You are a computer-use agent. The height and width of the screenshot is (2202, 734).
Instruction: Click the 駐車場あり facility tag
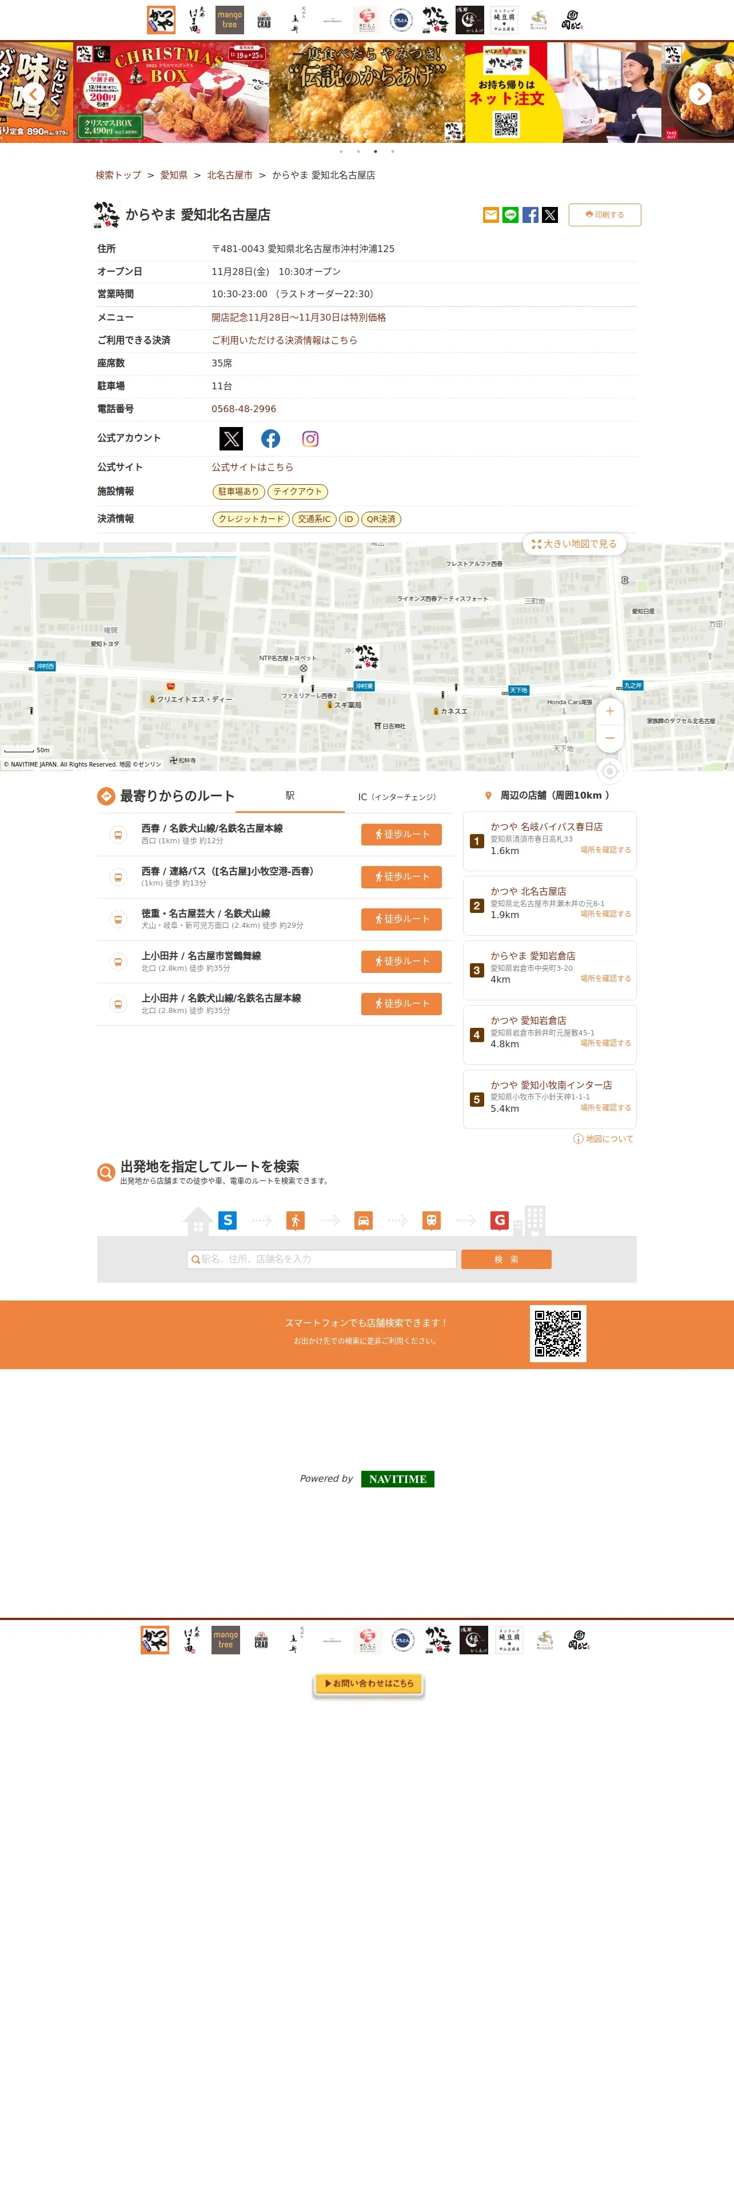(x=238, y=492)
